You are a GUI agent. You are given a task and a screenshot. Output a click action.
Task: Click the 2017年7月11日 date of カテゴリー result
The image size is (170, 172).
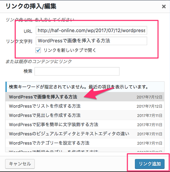coord(150,143)
